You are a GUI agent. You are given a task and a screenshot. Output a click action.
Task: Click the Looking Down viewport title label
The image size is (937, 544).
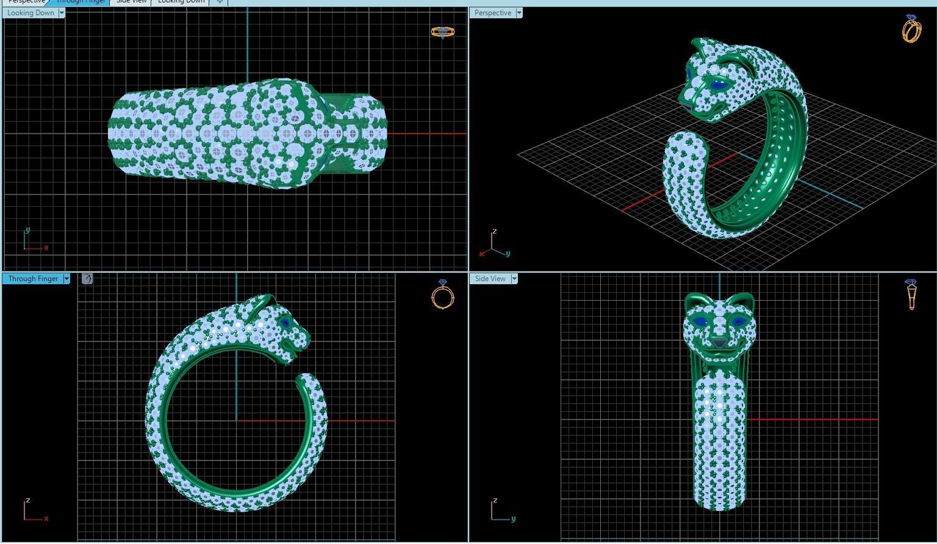31,13
